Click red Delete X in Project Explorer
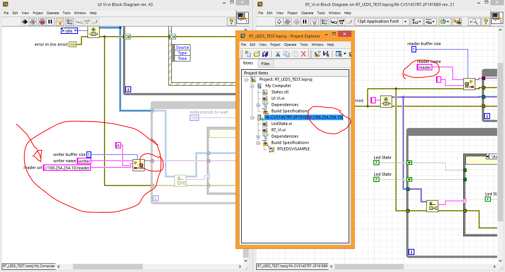 pos(303,54)
